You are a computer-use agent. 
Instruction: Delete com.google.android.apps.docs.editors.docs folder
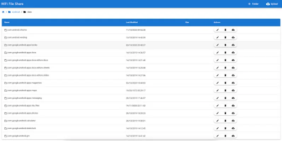(225, 60)
